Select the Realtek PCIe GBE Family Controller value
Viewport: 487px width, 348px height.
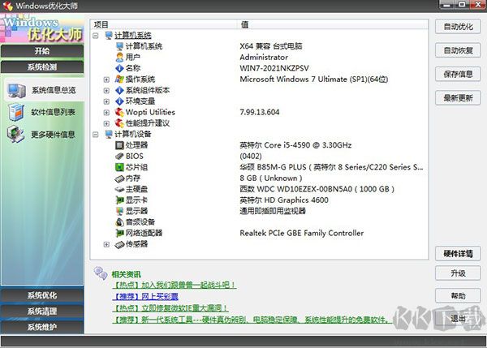tap(302, 233)
